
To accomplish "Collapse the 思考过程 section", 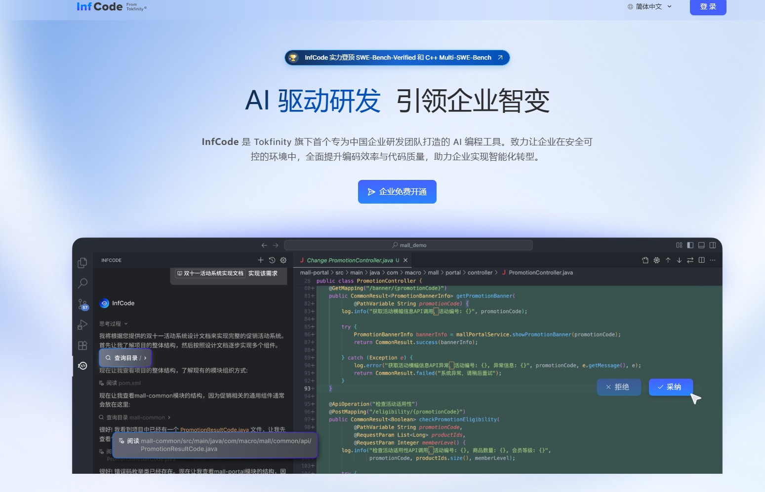I will click(113, 324).
